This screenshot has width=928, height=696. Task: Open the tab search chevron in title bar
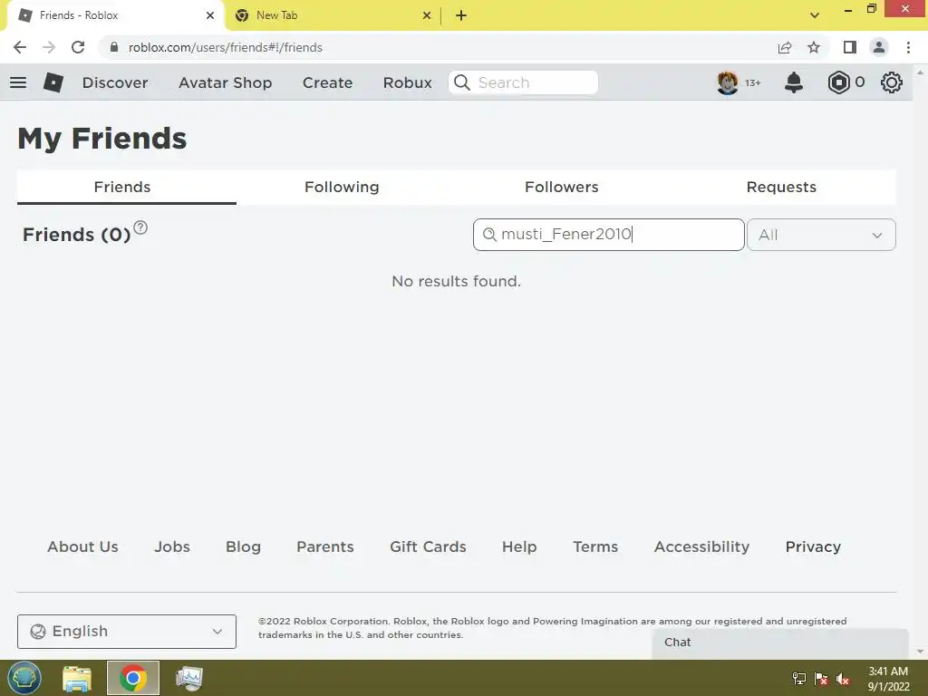click(815, 15)
